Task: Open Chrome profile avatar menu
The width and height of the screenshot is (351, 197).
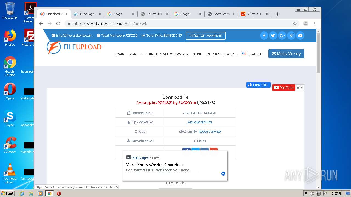Action: (305, 24)
